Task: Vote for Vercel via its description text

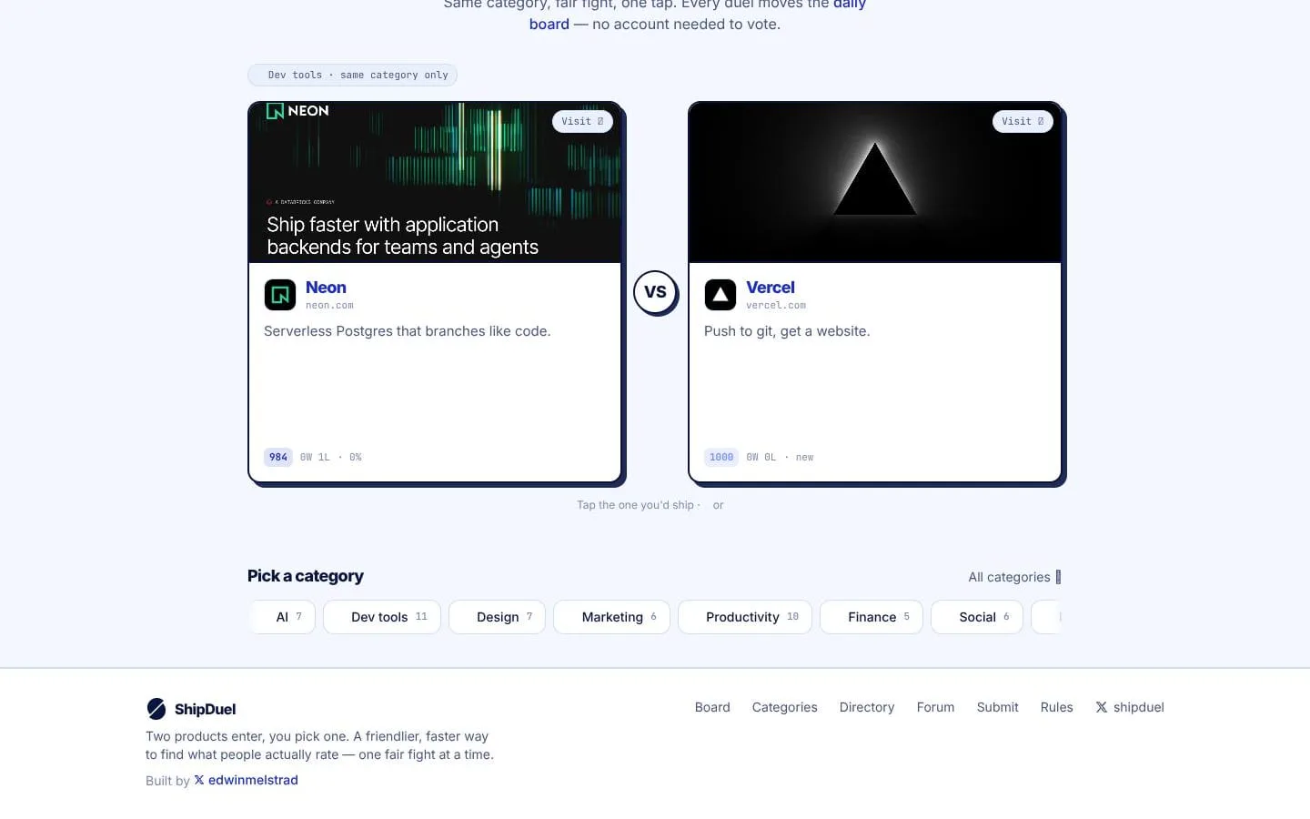Action: 787,331
